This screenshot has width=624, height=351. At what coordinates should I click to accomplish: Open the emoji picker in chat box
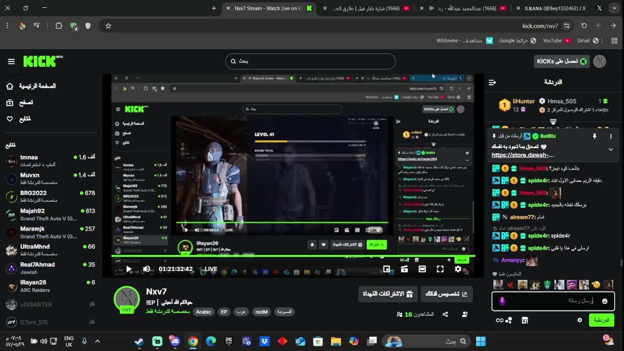605,301
